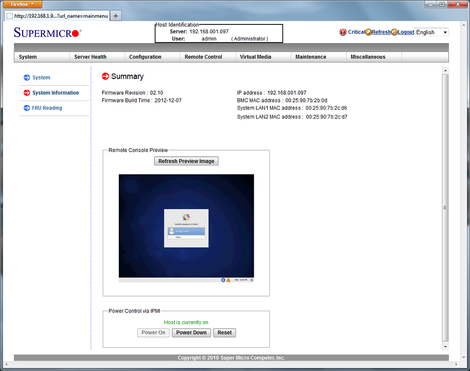Minimize the Firefox window
This screenshot has height=371, width=470.
point(431,4)
